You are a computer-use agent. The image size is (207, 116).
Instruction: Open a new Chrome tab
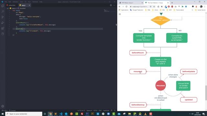point(172,3)
